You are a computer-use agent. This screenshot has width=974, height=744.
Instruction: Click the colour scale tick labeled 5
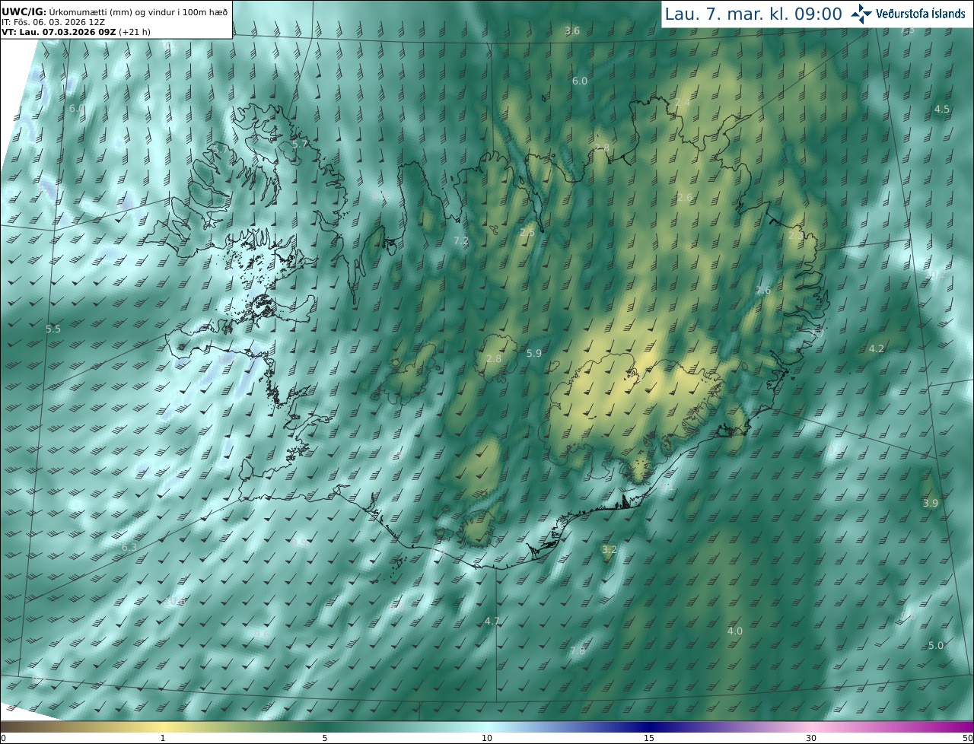[x=325, y=738]
